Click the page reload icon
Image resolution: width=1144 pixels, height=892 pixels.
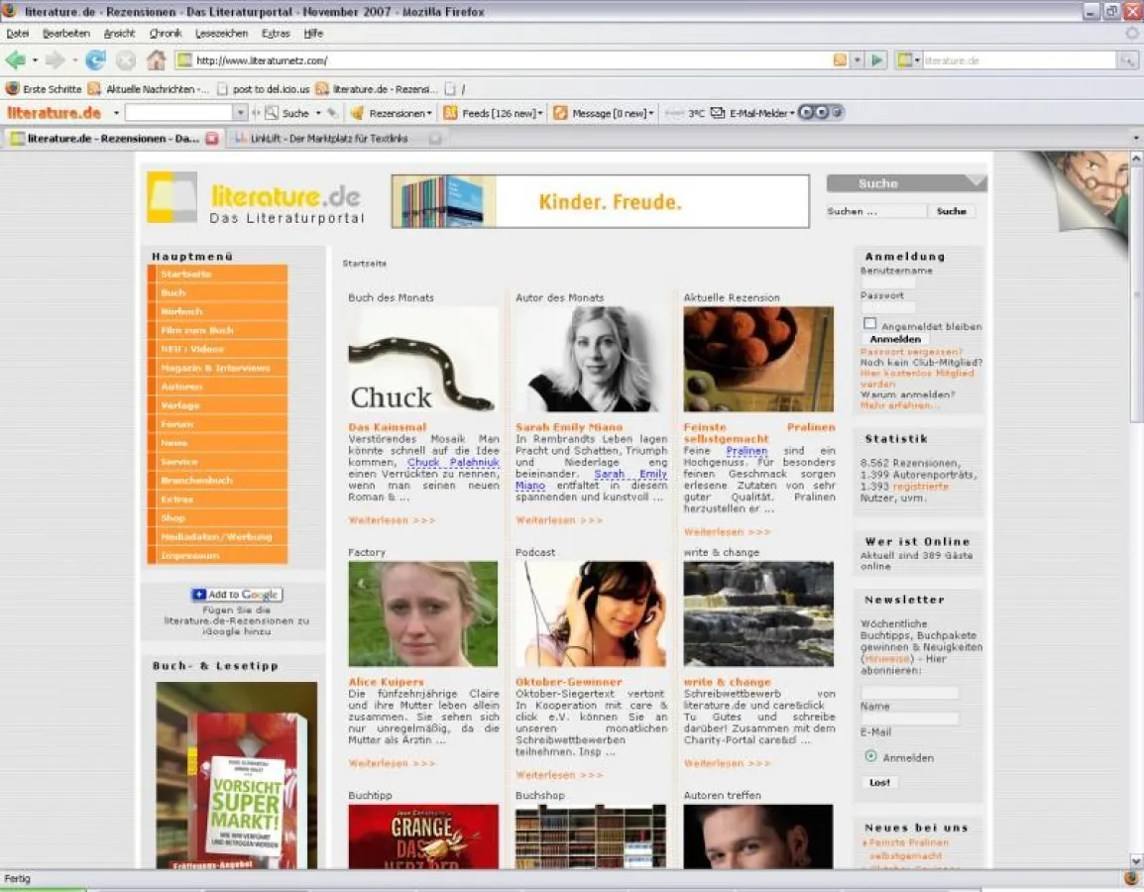(95, 59)
